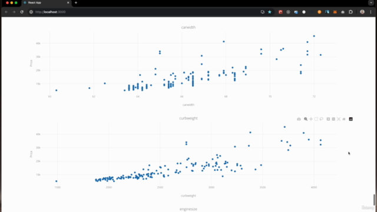Click Autoscale icon in plot modebar
The height and width of the screenshot is (212, 377).
click(339, 119)
